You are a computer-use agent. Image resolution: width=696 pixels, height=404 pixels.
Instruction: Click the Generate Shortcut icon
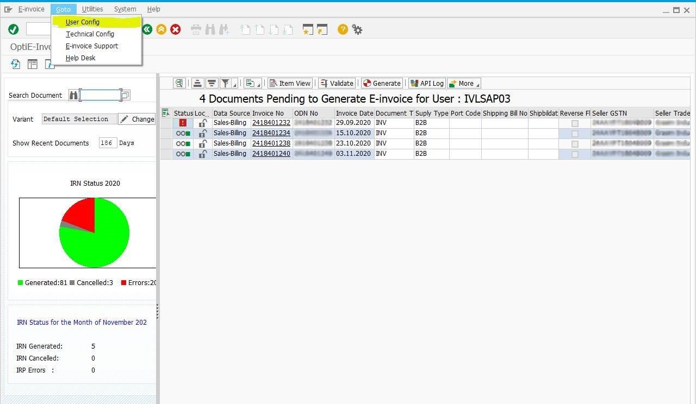coord(322,29)
